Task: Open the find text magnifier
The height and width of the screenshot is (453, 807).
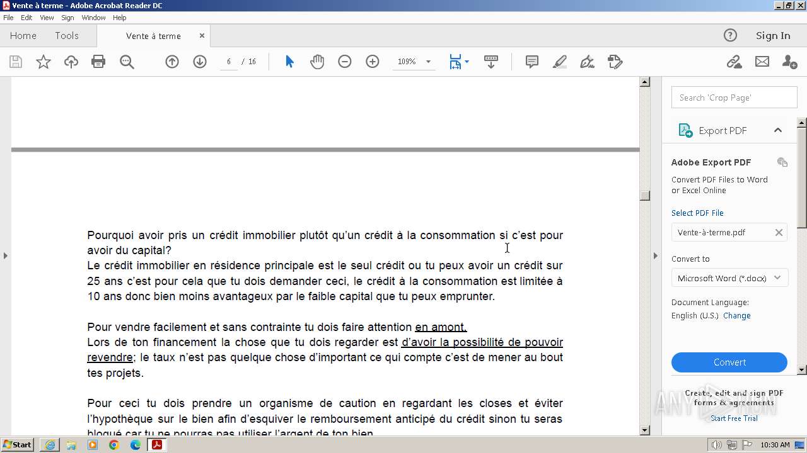Action: click(x=127, y=62)
